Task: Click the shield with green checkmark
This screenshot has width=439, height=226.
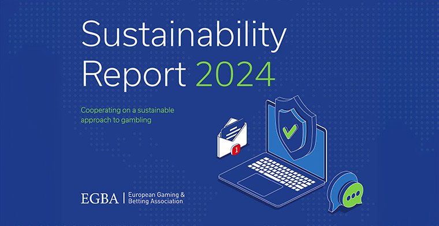Action: point(296,127)
